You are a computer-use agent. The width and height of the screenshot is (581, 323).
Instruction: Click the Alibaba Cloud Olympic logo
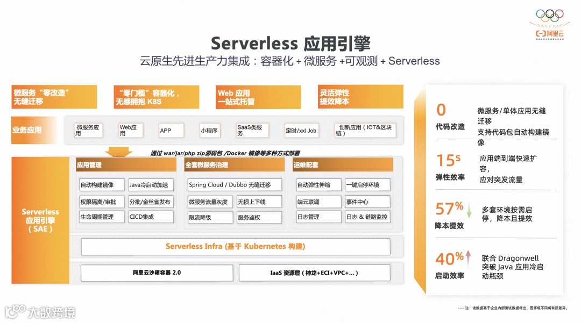click(x=550, y=24)
